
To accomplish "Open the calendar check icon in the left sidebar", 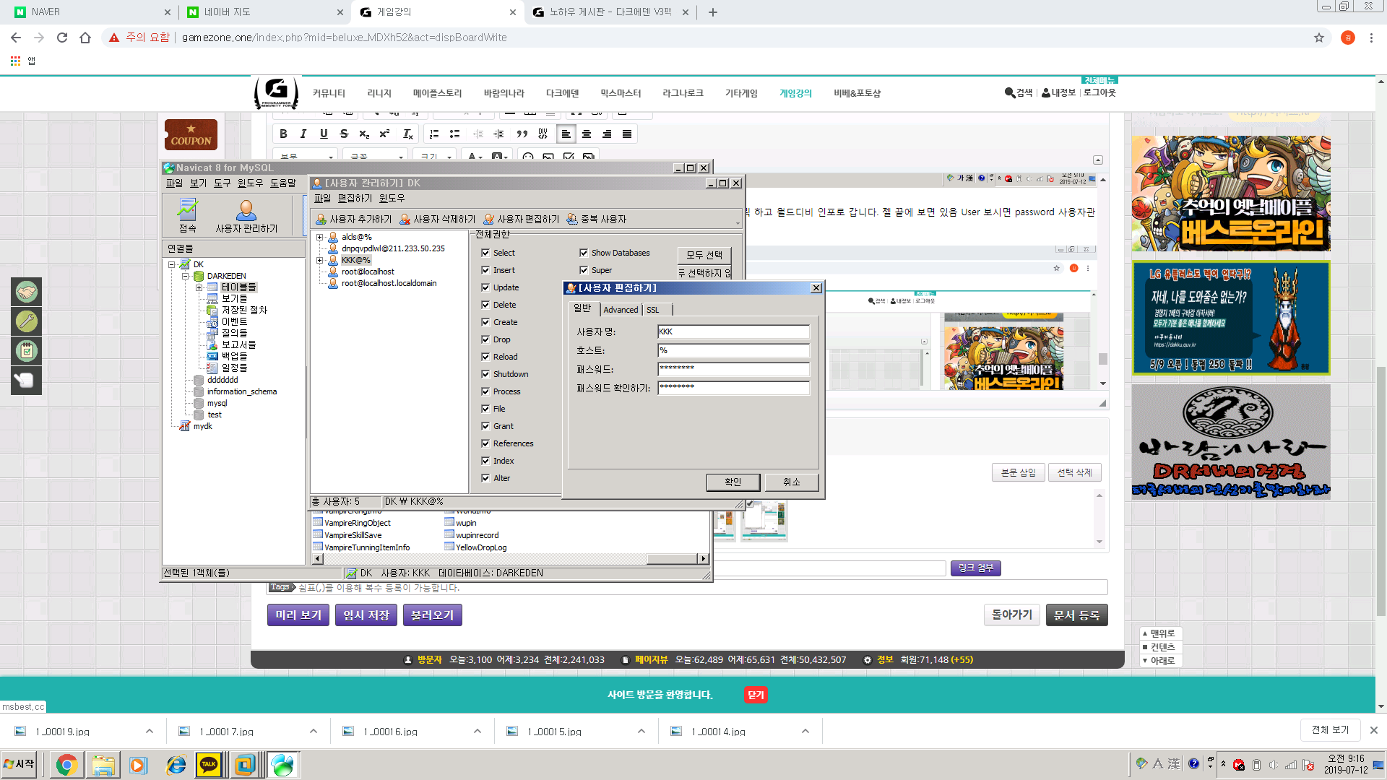I will pyautogui.click(x=27, y=351).
